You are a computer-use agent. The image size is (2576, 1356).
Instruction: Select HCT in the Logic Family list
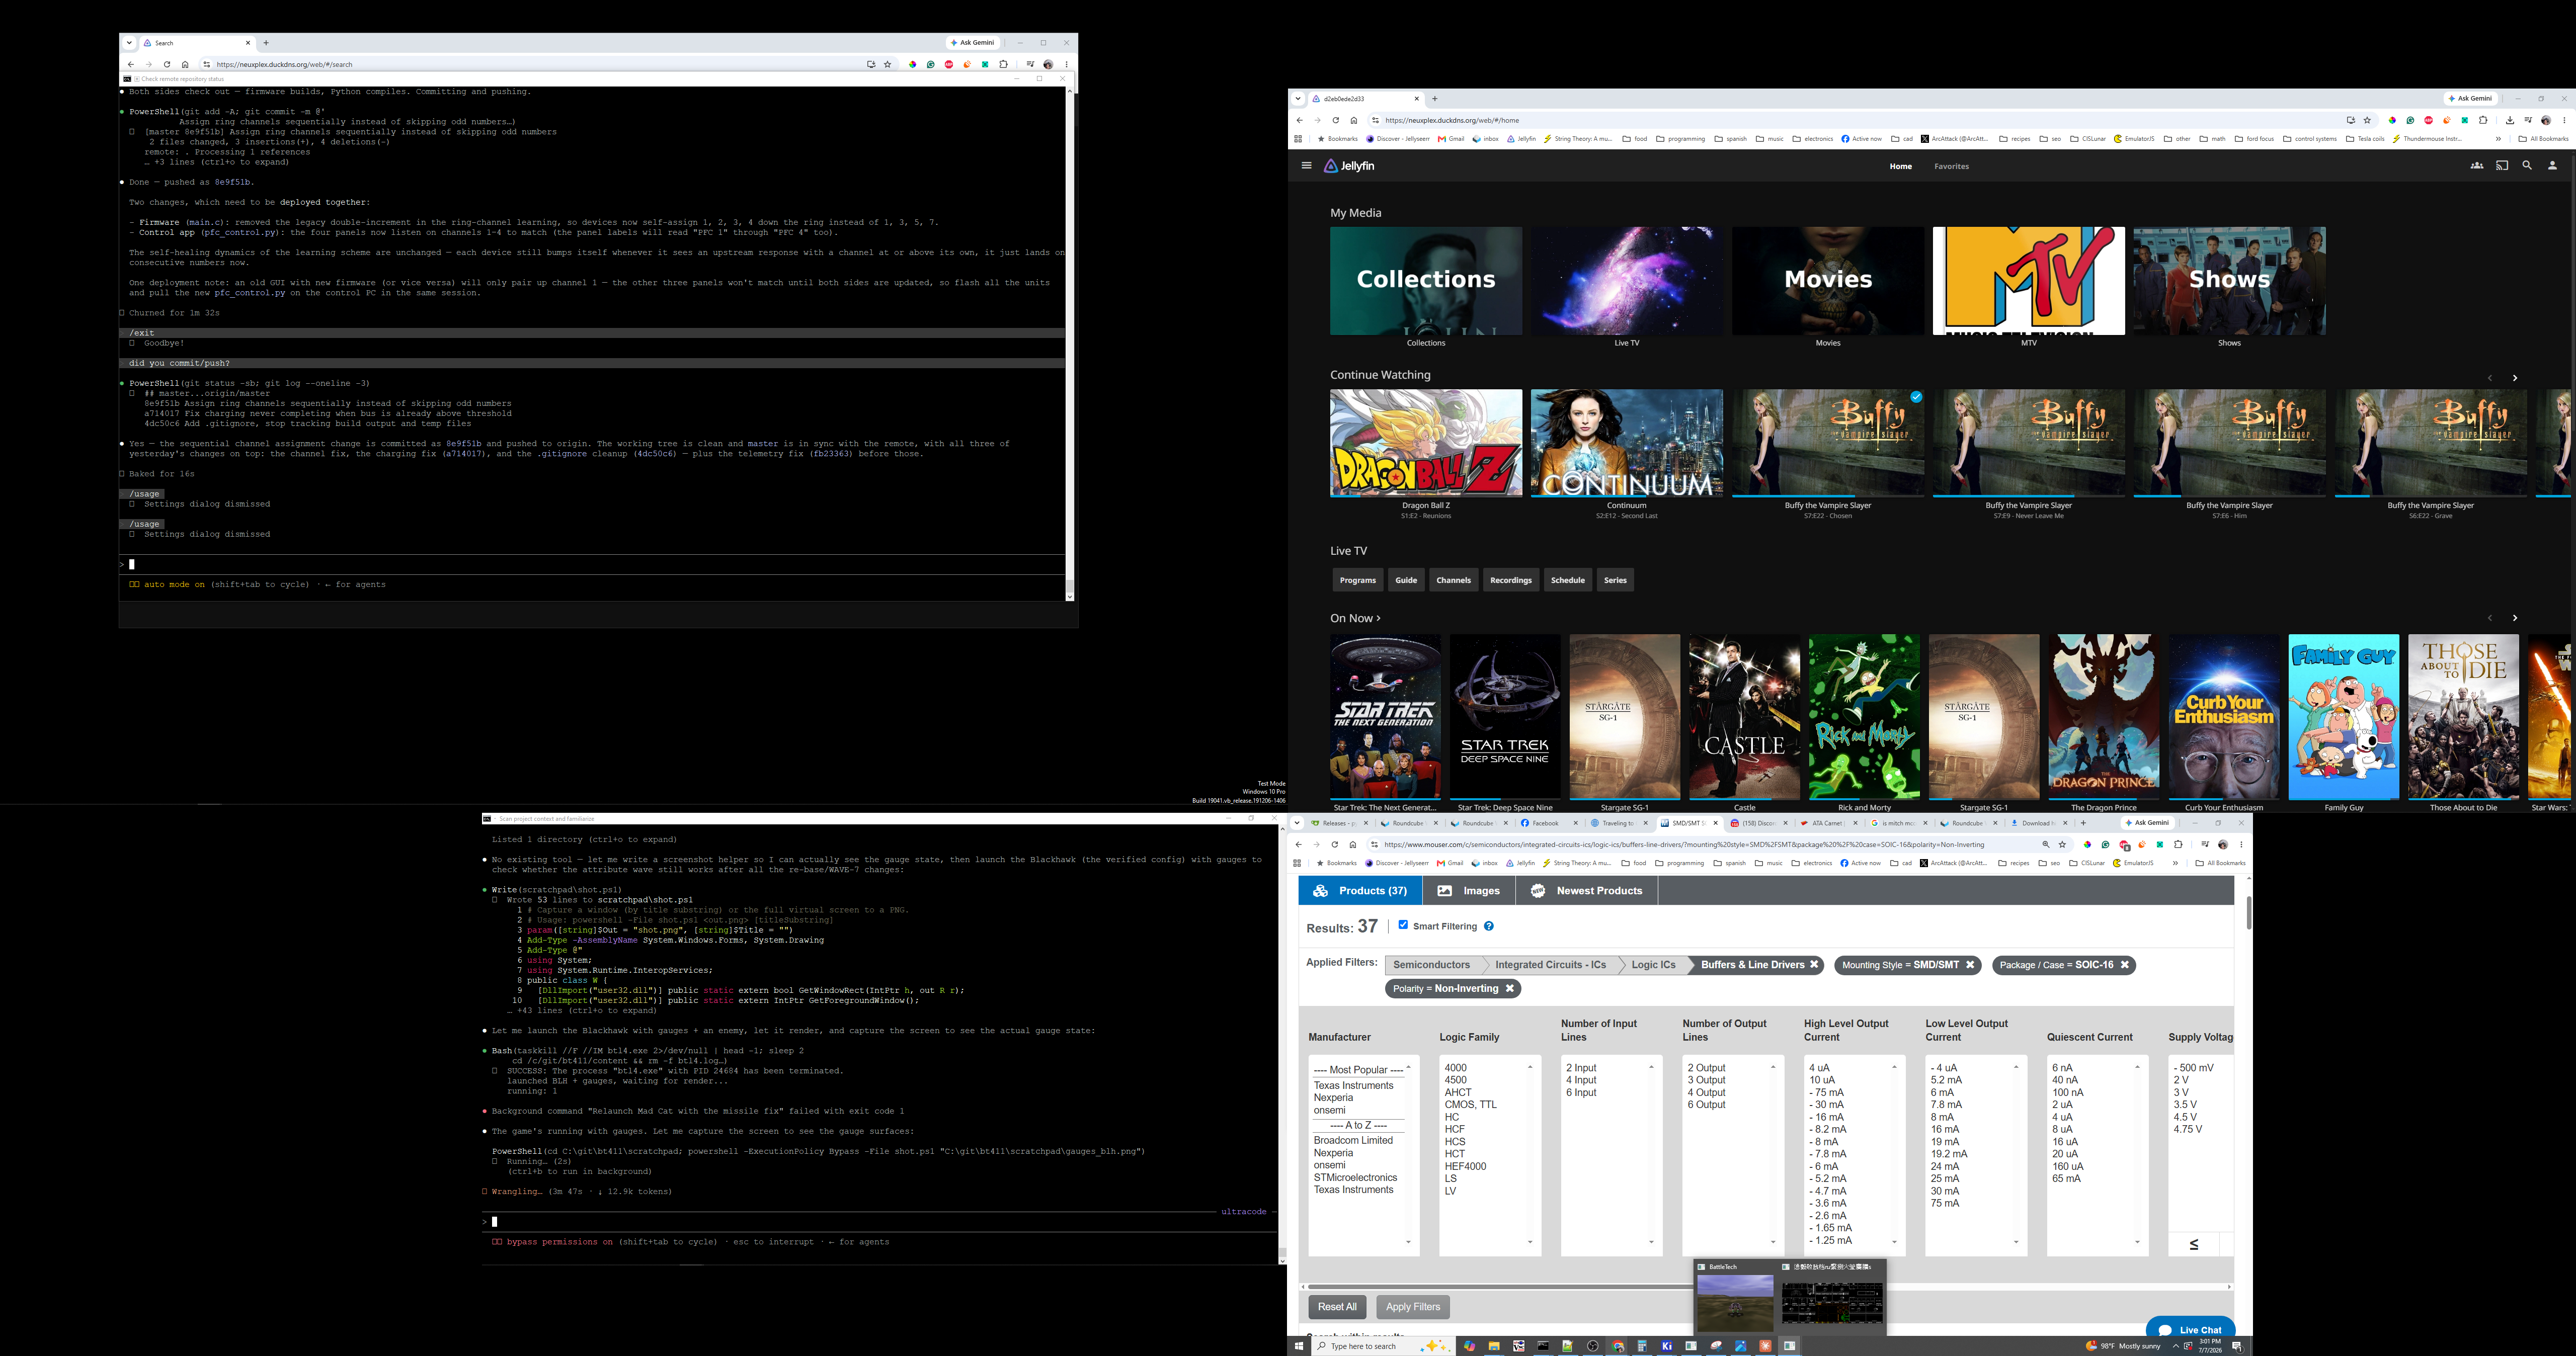click(x=1455, y=1154)
